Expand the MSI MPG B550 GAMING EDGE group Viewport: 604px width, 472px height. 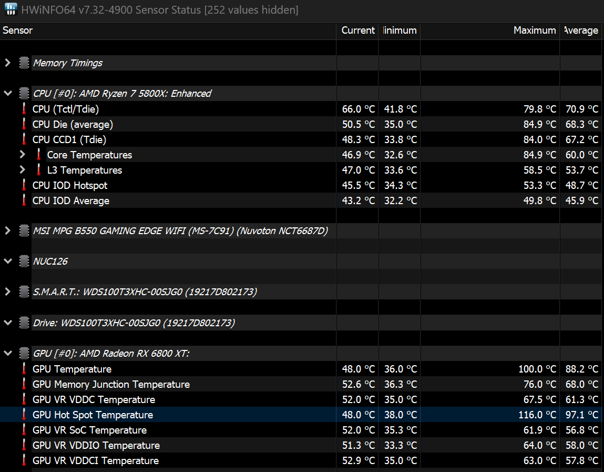[7, 230]
